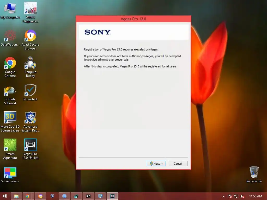The width and height of the screenshot is (267, 200).
Task: Select the Screensavers desktop icon
Action: point(10,175)
